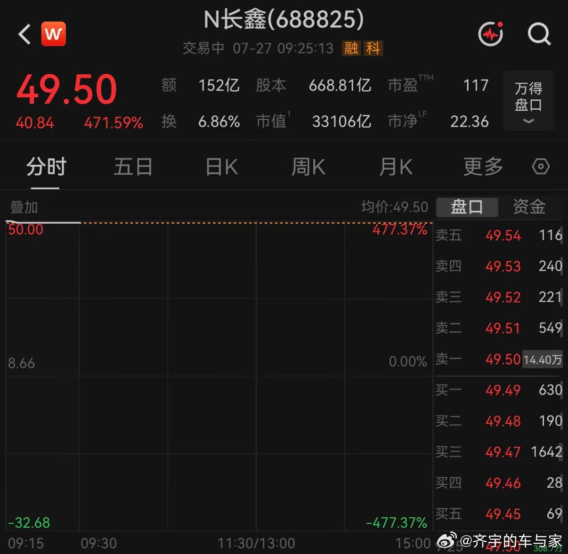Select the 卖三 49.52 order row
This screenshot has width=568, height=554.
(x=499, y=297)
